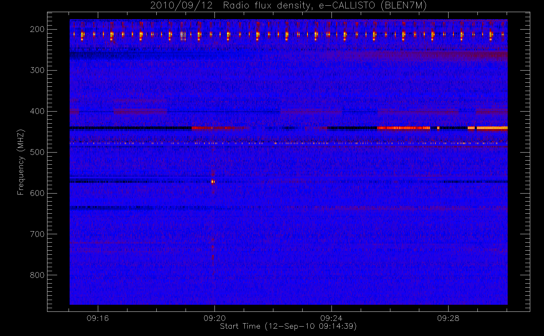Click the 09:20 time tick label
Viewport: 544px width, 336px height.
pyautogui.click(x=215, y=318)
